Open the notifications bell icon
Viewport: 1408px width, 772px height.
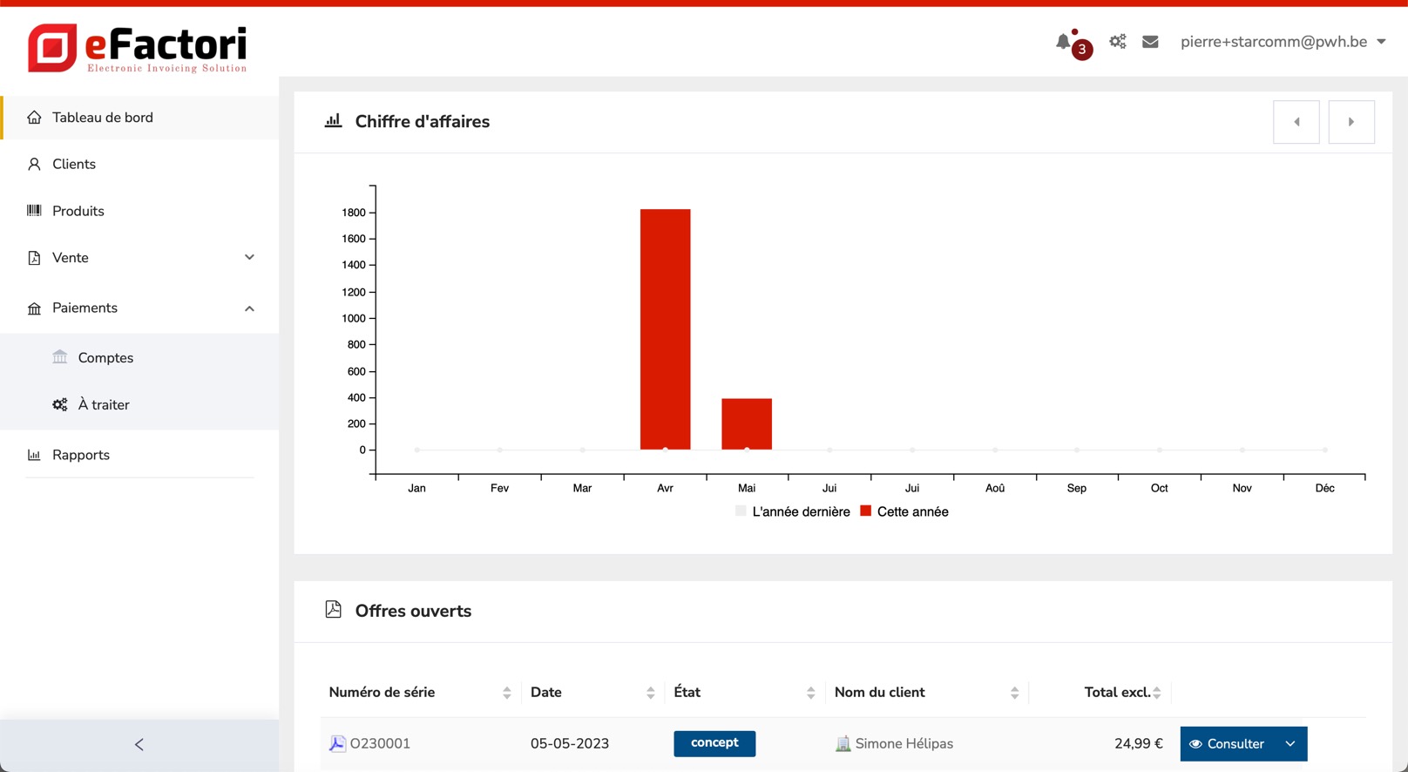(1064, 42)
